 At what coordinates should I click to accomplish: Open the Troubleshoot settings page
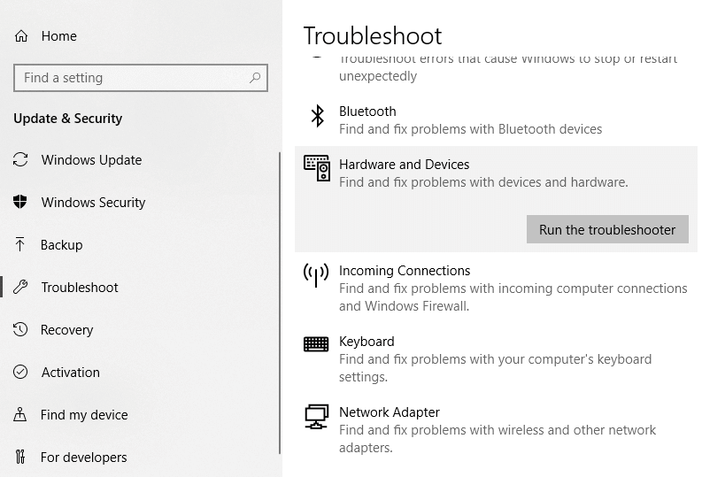coord(80,288)
